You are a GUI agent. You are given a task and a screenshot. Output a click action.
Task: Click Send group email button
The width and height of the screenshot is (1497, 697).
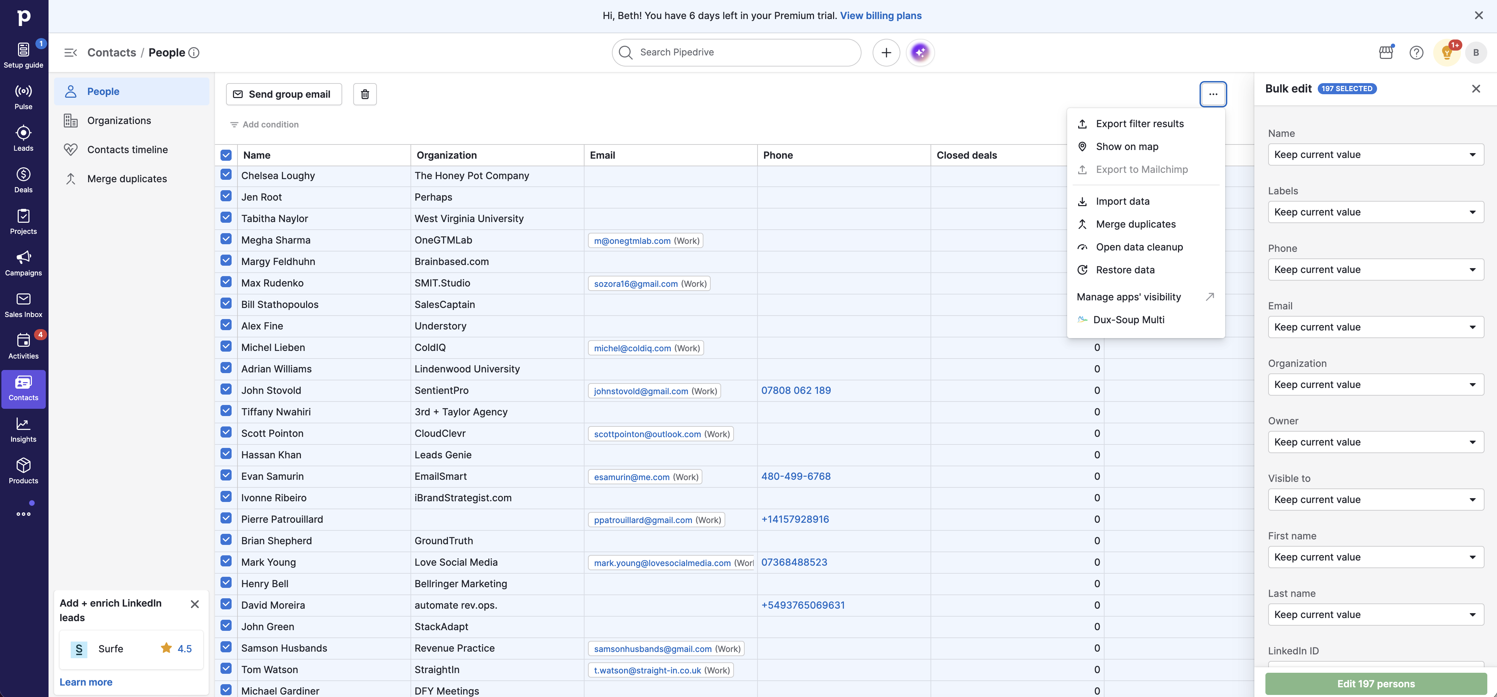tap(284, 94)
